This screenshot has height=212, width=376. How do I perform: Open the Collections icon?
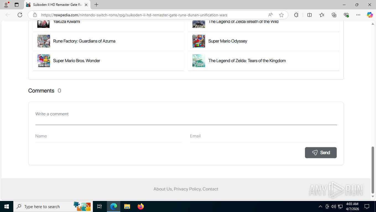(334, 15)
